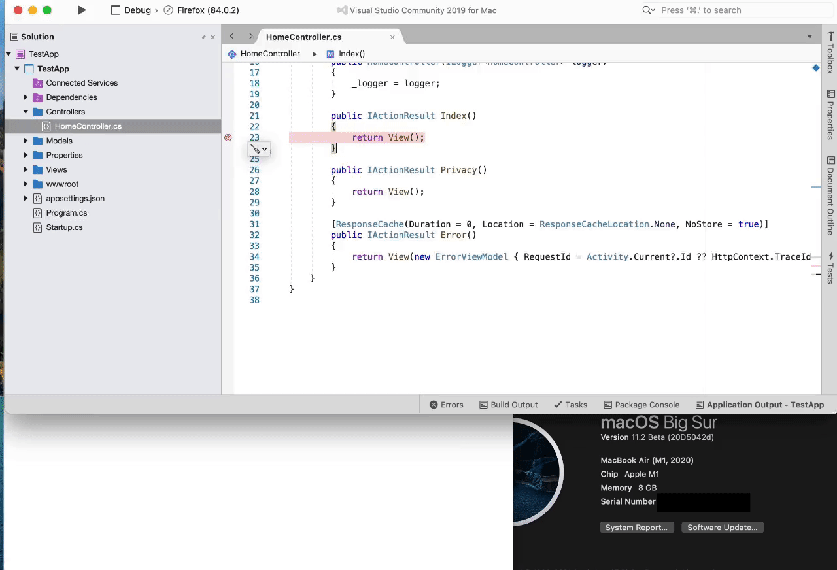The height and width of the screenshot is (570, 837).
Task: Click the Startup.cs file icon
Action: (38, 227)
